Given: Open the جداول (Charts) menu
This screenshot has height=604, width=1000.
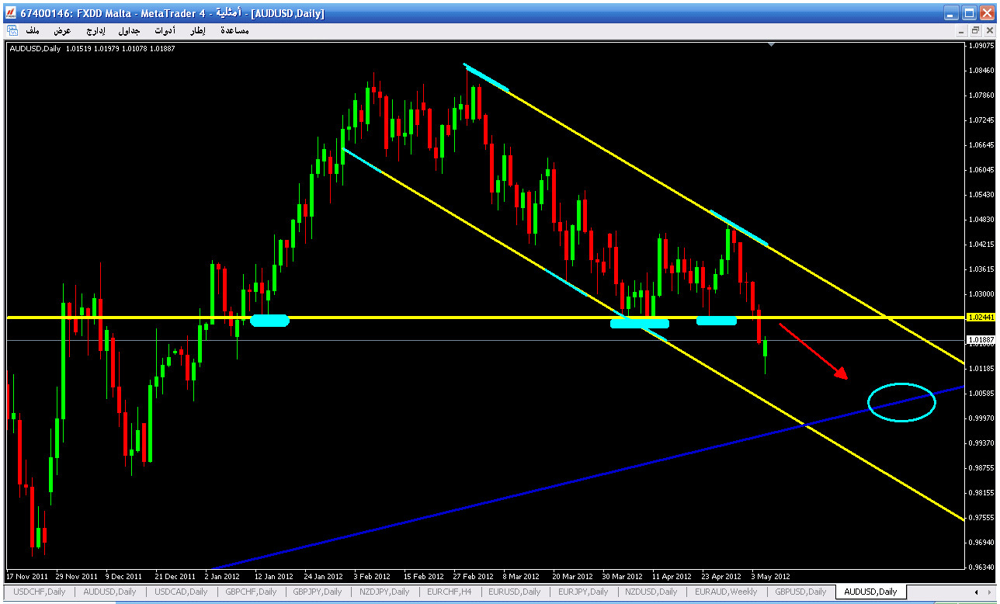Looking at the screenshot, I should click(x=129, y=30).
